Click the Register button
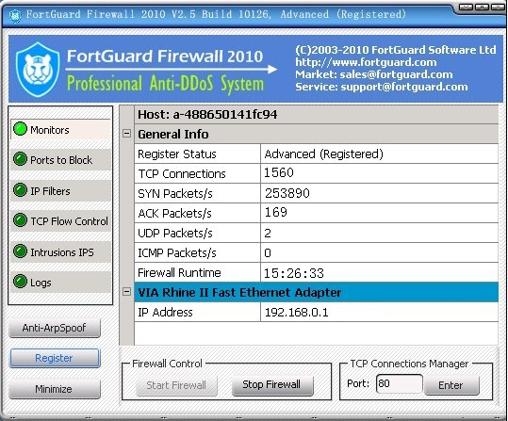Screen dimensions: 508x421 pyautogui.click(x=55, y=358)
